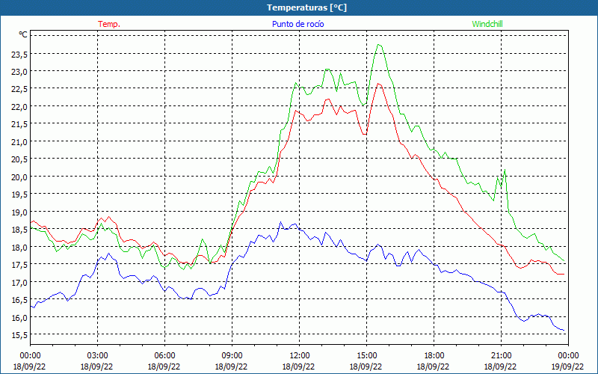The image size is (598, 374).
Task: Click the 15:00 time axis label
Action: tap(366, 356)
